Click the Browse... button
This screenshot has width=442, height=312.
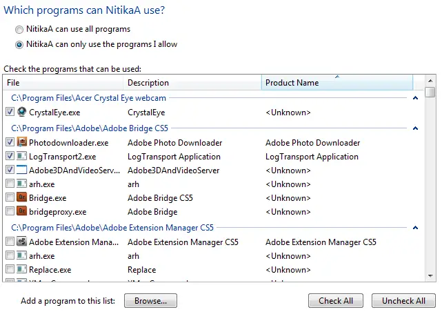[x=150, y=301]
